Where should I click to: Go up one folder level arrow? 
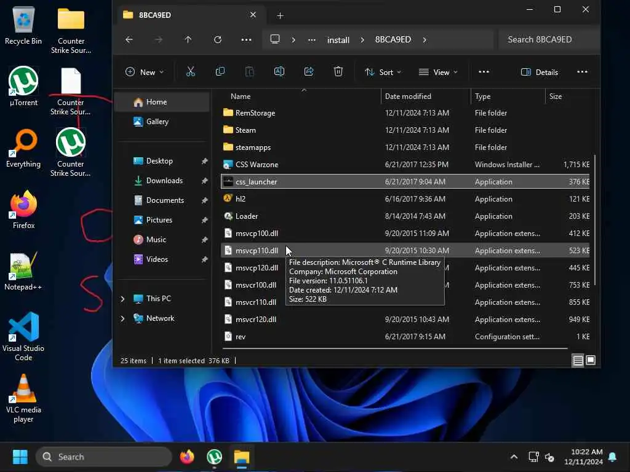pyautogui.click(x=188, y=40)
